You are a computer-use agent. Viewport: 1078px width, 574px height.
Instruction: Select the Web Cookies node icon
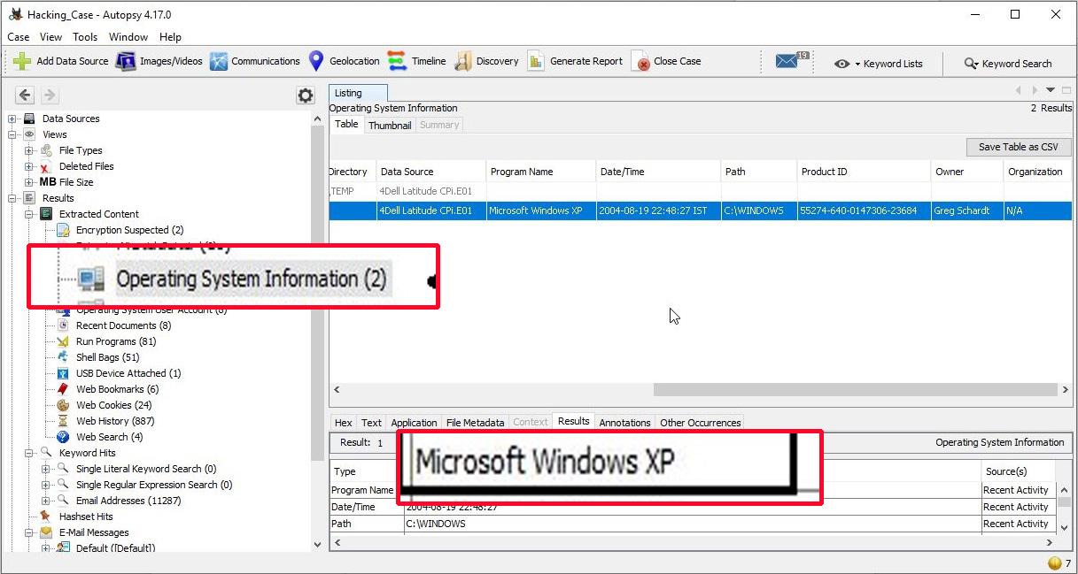(x=63, y=405)
